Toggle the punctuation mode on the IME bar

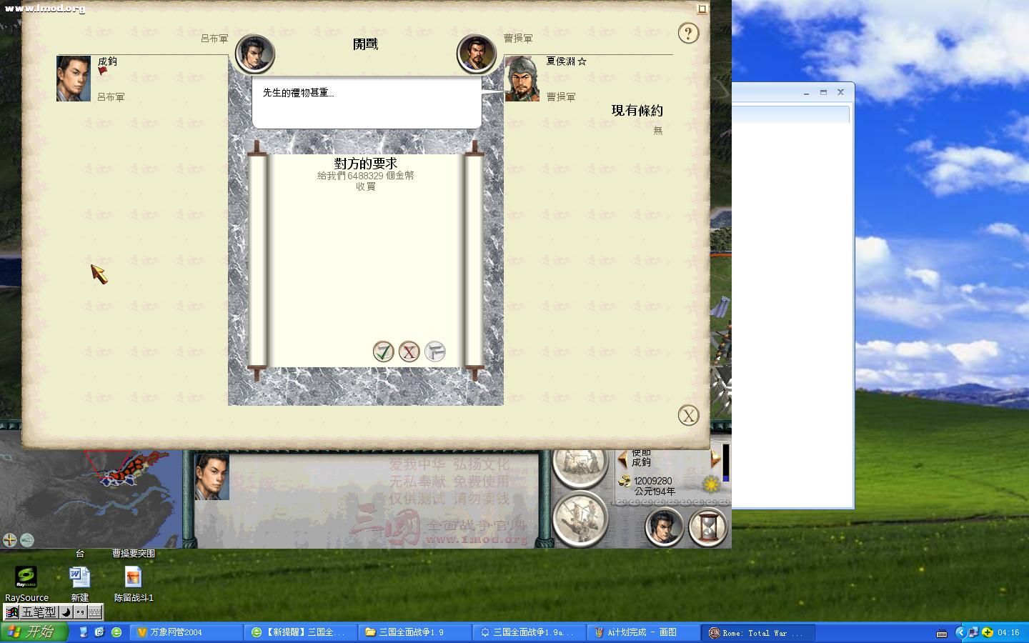[x=80, y=612]
